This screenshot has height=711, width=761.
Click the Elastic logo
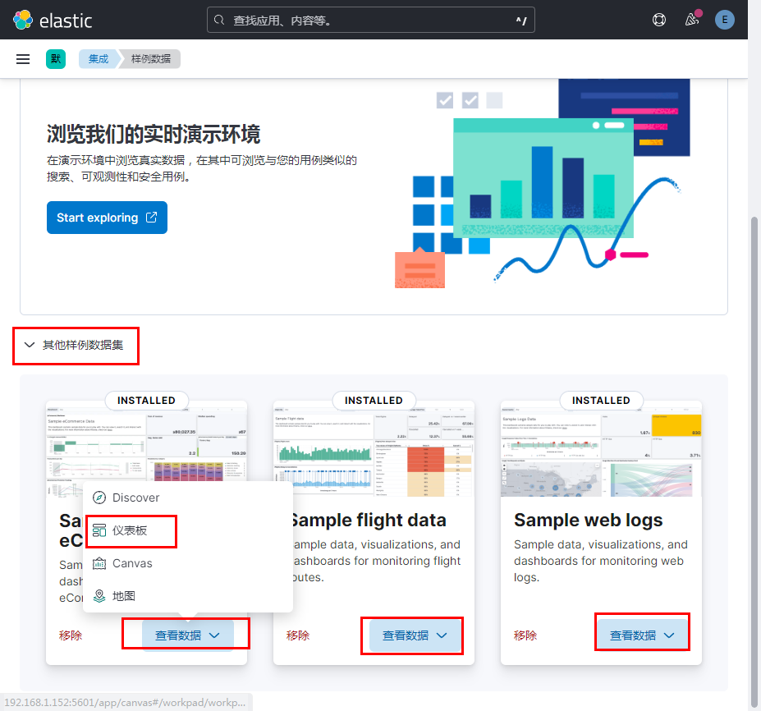(53, 20)
